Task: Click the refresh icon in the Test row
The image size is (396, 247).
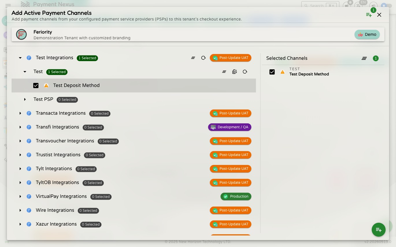Action: point(245,72)
